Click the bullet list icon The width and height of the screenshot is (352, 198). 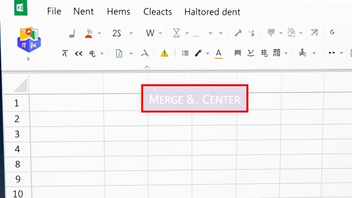185,53
